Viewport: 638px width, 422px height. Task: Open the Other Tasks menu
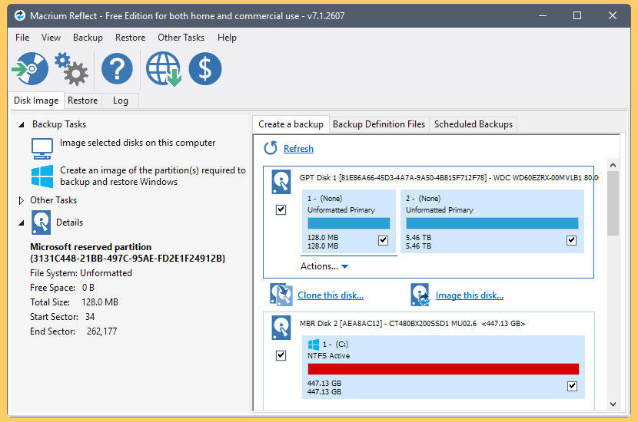(x=181, y=38)
